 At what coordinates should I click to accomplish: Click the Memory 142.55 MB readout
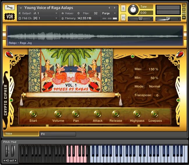pos(84,18)
